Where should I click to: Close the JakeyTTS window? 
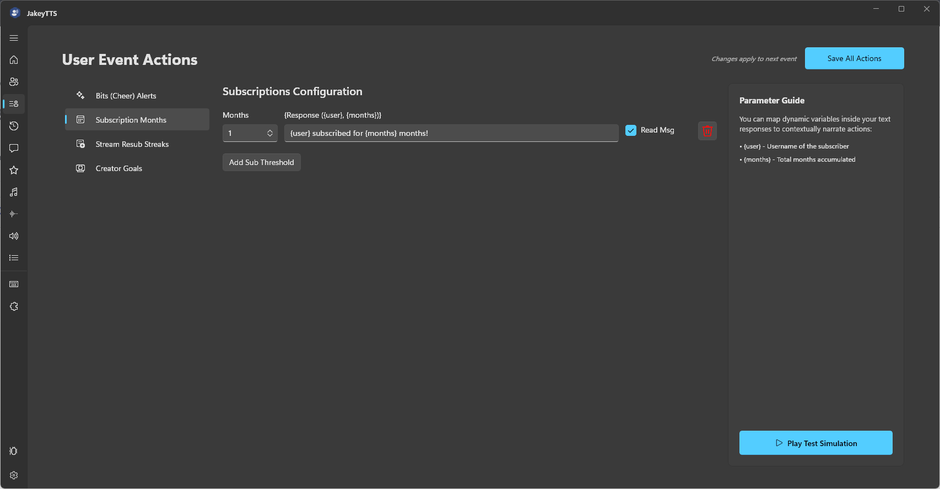[927, 9]
